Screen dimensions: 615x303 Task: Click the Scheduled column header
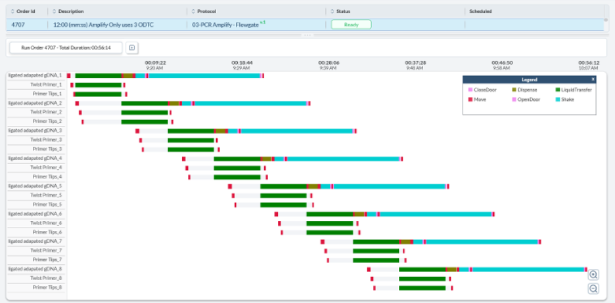(x=481, y=12)
